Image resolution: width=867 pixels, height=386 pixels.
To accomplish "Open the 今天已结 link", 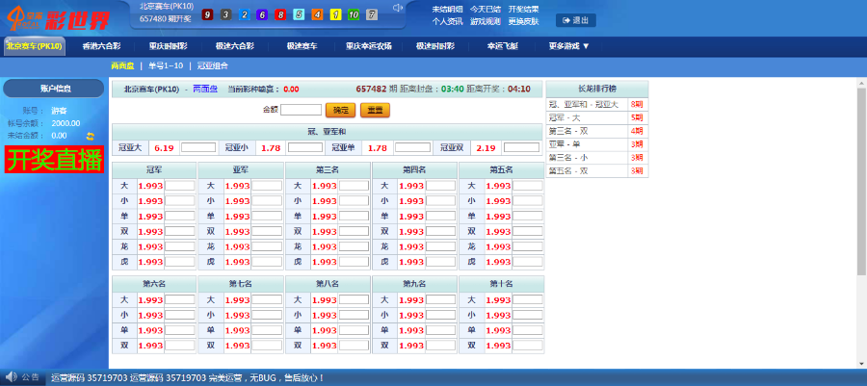I will pyautogui.click(x=486, y=10).
